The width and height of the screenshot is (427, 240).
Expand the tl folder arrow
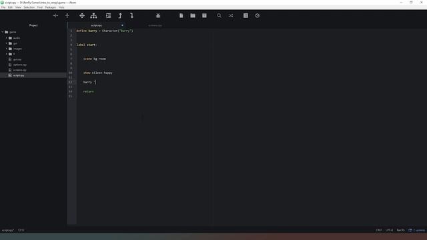[7, 54]
